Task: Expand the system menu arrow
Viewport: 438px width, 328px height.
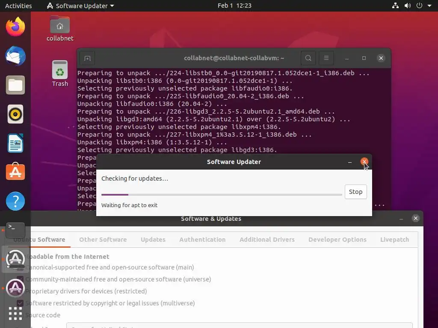Action: [x=429, y=6]
